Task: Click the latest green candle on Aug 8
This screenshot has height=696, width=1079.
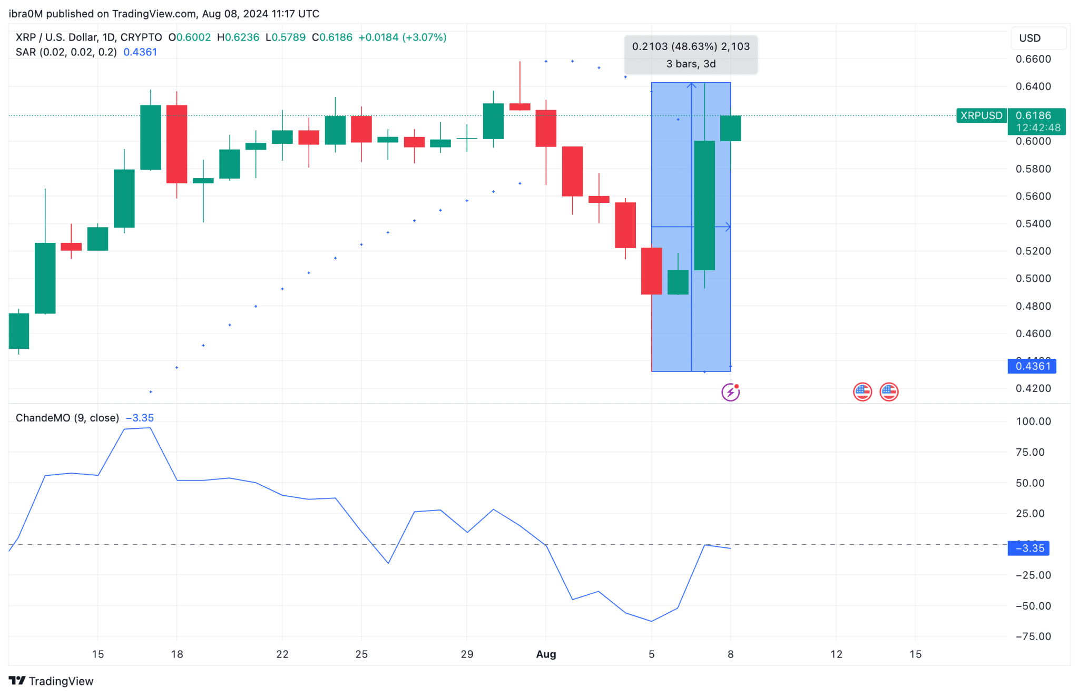Action: pos(731,128)
